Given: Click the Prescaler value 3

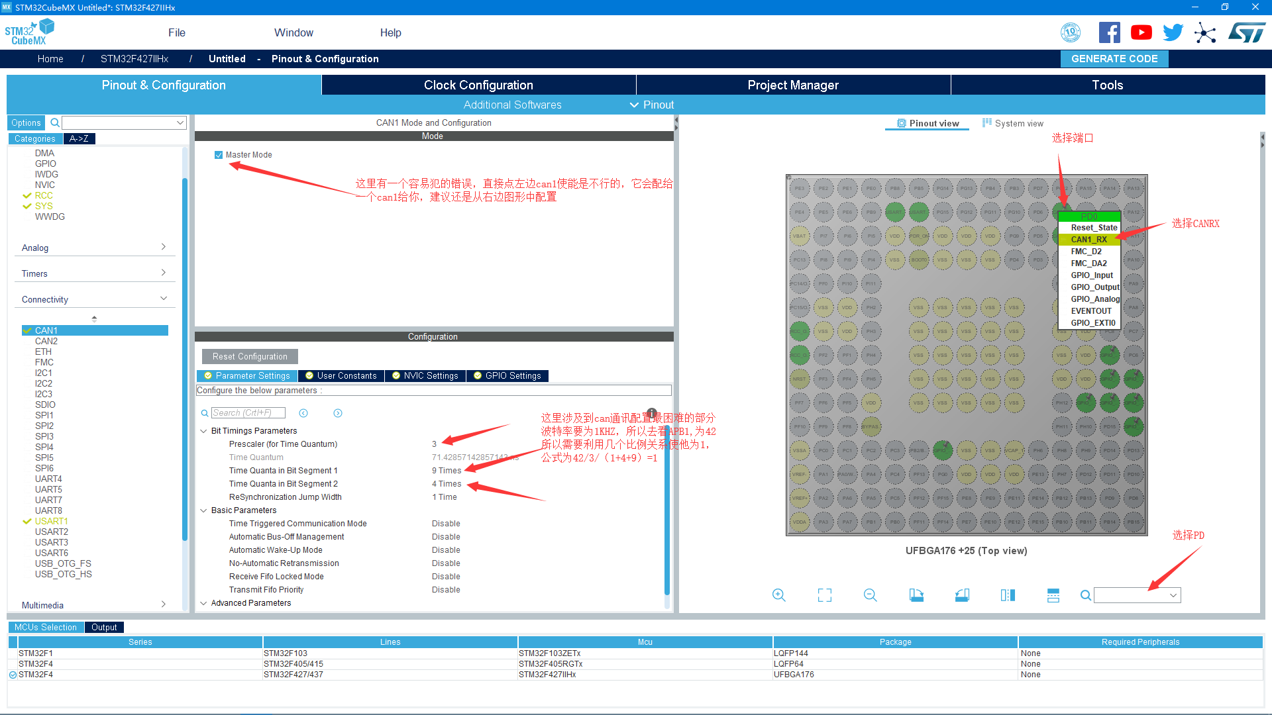Looking at the screenshot, I should [x=435, y=444].
